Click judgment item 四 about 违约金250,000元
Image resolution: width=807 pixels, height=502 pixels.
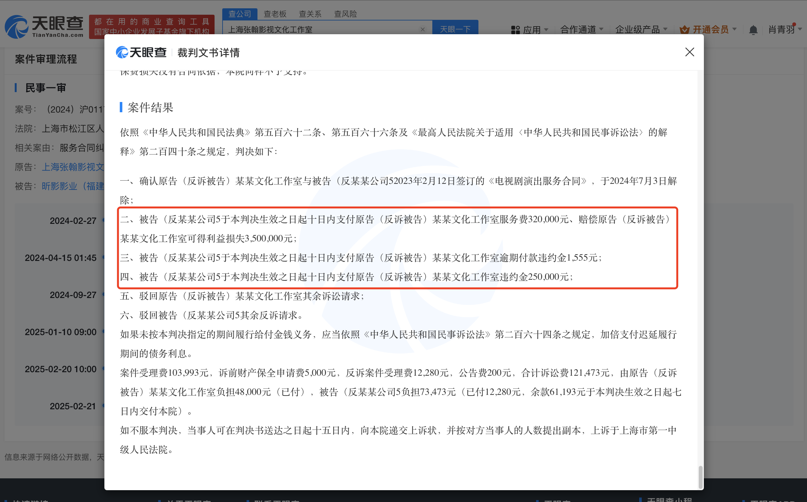coord(346,277)
